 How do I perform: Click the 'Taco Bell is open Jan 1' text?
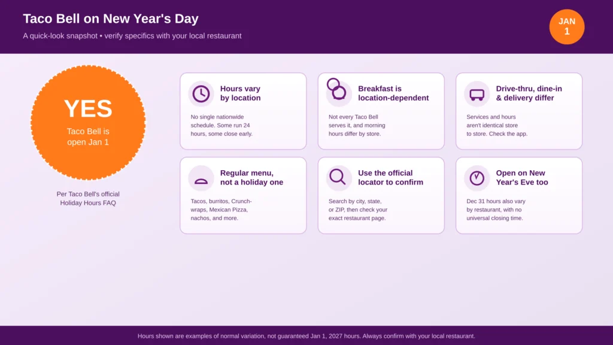click(x=88, y=137)
